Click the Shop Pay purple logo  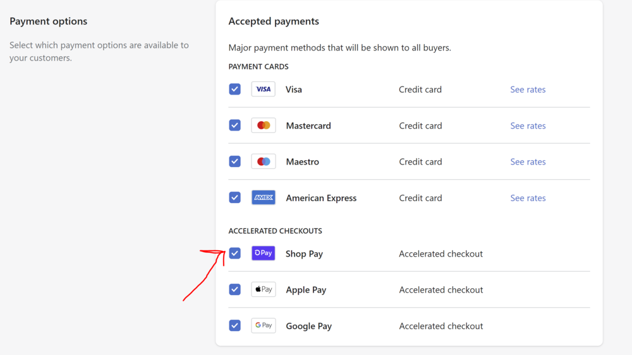[263, 253]
